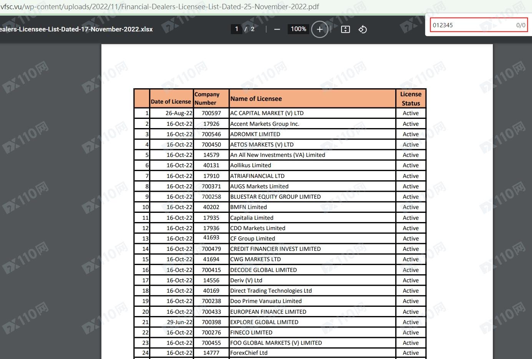Rotate the PDF counterclockwise
The image size is (532, 359).
pyautogui.click(x=363, y=30)
